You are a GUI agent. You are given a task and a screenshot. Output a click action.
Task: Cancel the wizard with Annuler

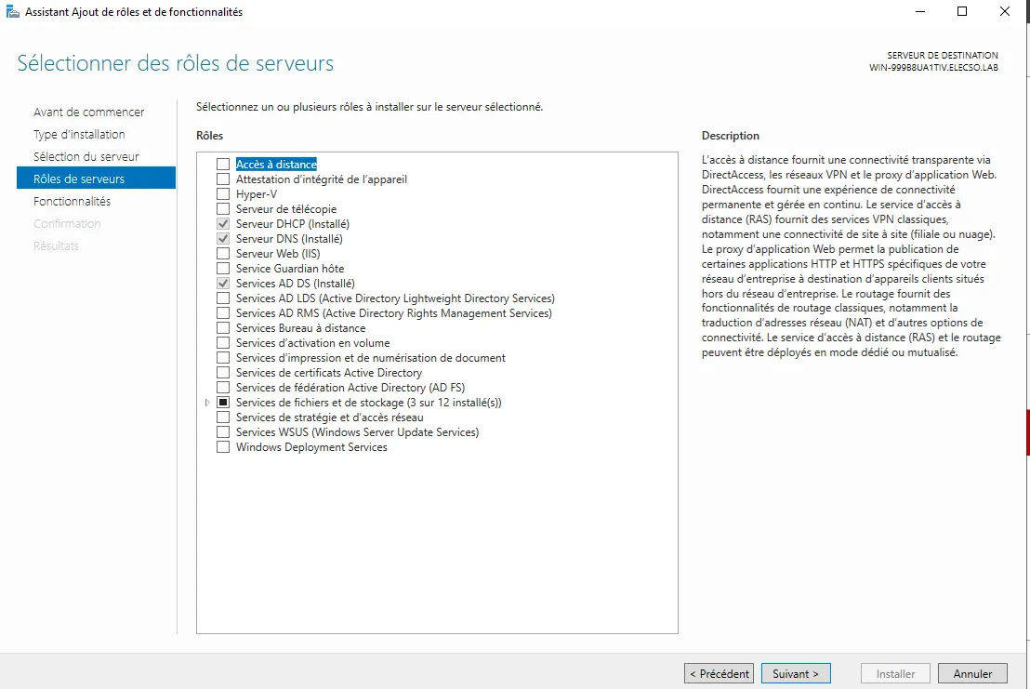click(x=972, y=673)
